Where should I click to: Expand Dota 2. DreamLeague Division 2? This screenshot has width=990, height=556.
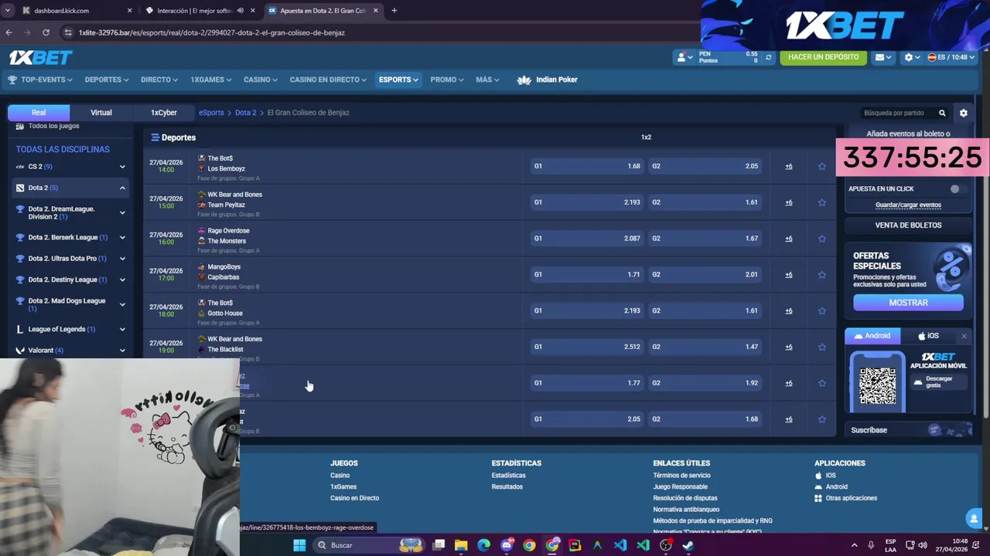pos(122,212)
